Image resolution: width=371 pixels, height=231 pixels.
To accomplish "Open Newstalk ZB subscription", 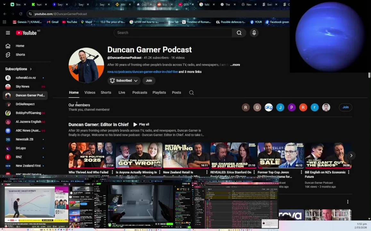I will [x=25, y=140].
